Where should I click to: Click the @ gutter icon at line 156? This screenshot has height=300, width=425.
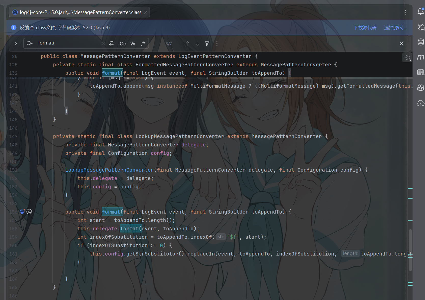coord(29,212)
